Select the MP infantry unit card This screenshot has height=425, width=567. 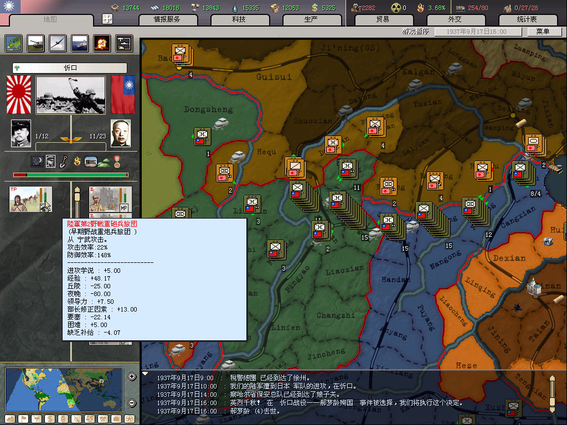pos(110,199)
